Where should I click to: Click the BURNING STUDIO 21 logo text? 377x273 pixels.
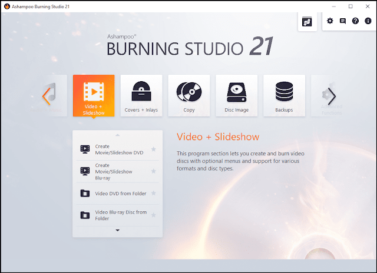click(190, 46)
